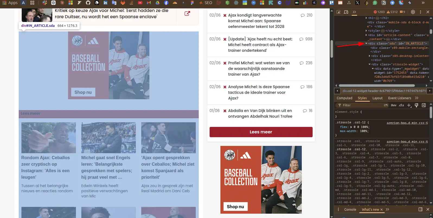The width and height of the screenshot is (433, 218).
Task: Open the Trello bookmark
Action: point(332,3)
